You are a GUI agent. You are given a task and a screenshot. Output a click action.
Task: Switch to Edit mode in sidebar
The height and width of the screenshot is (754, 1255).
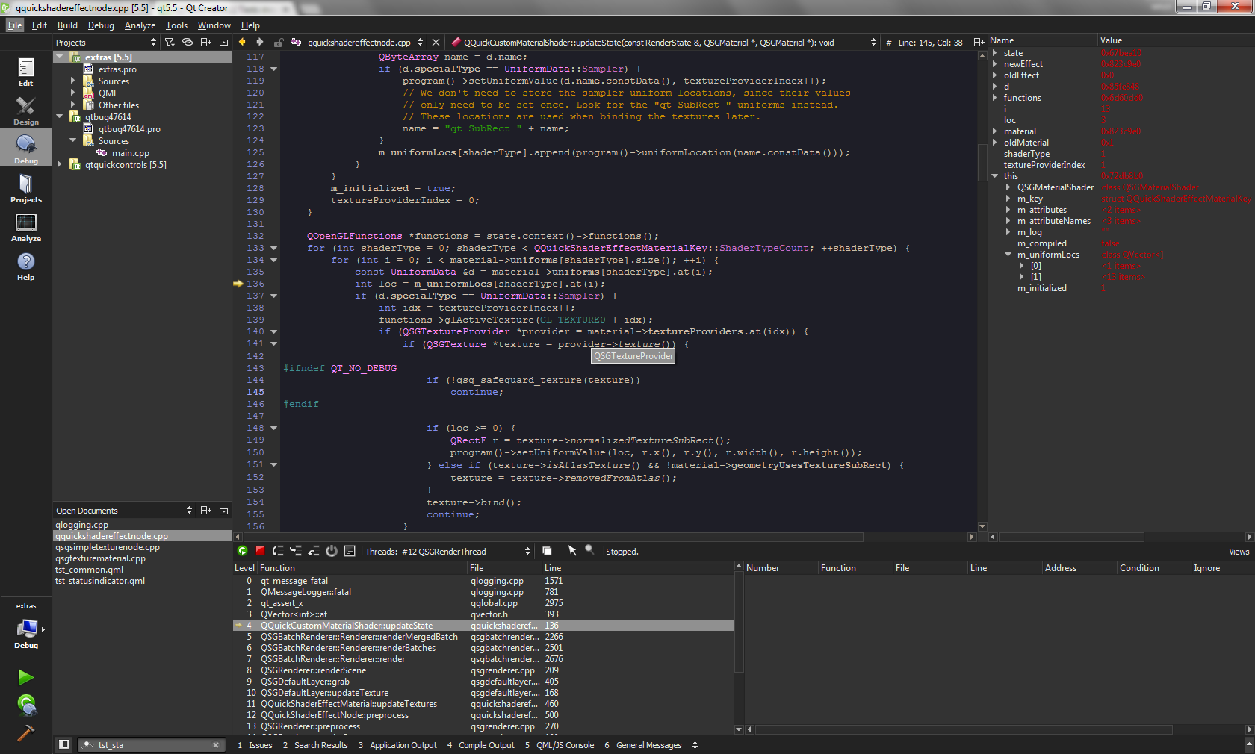[x=26, y=72]
